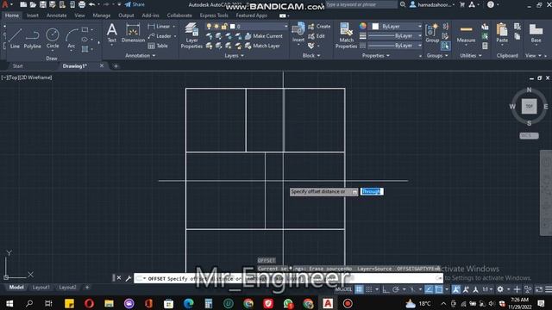Click the Create block button
552x310 pixels.
319,27
